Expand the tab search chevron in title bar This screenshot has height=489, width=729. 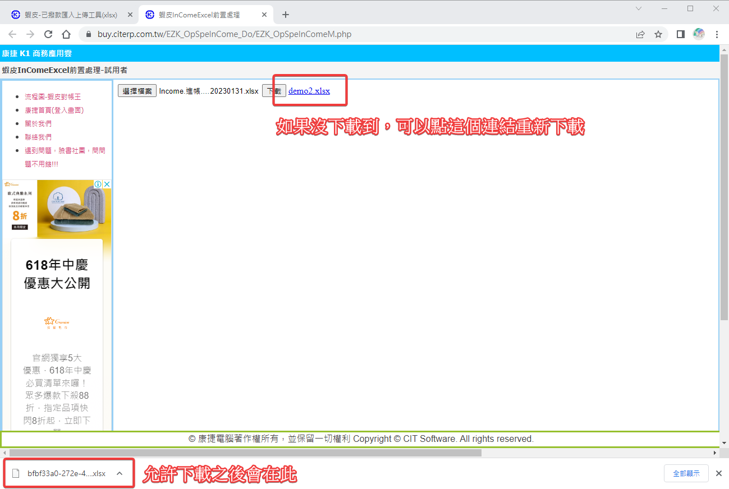639,8
